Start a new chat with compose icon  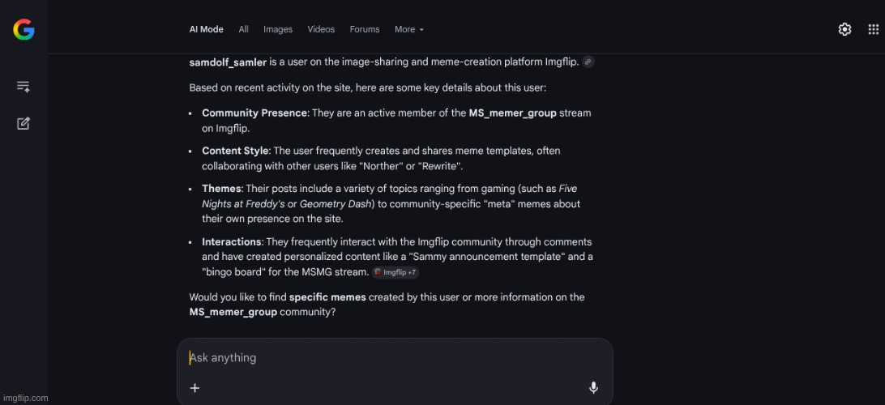pyautogui.click(x=24, y=123)
